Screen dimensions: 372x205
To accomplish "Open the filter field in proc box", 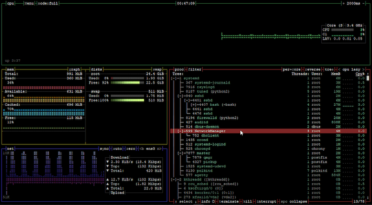I will 195,70.
